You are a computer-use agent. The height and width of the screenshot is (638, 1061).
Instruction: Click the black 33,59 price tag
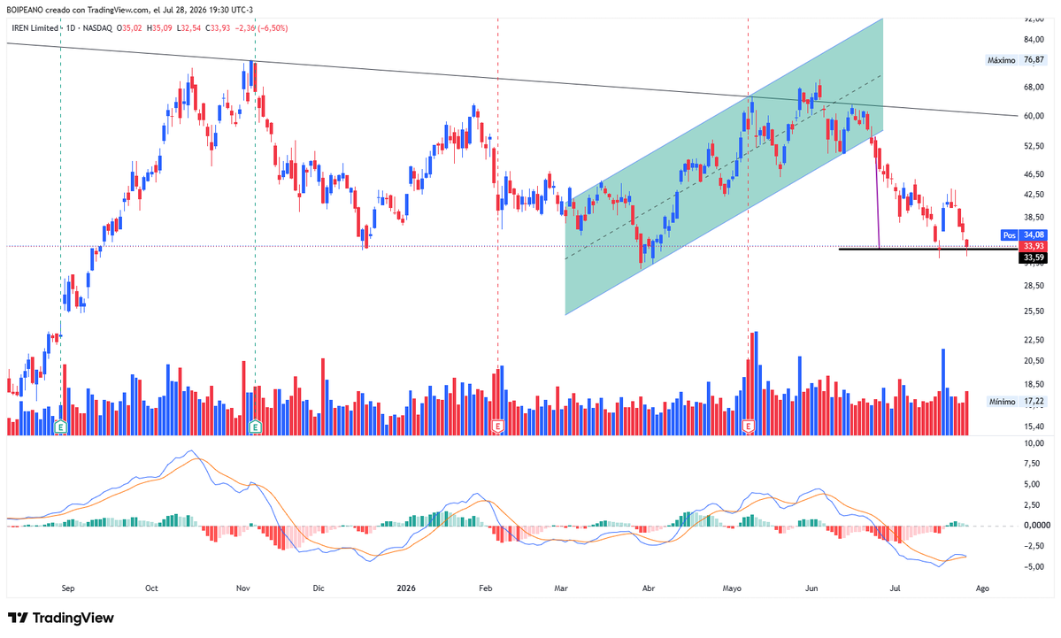[x=1034, y=258]
